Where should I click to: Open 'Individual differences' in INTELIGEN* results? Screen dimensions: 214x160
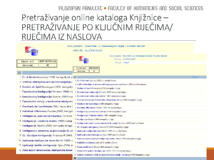point(86,108)
